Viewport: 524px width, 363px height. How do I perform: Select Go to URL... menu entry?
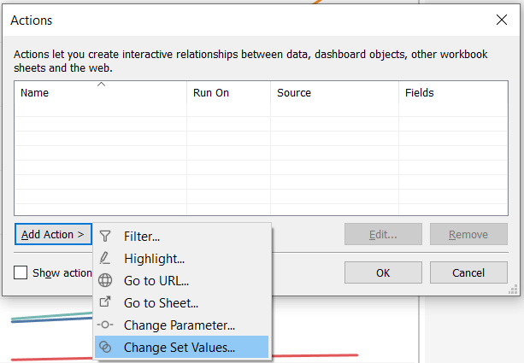pyautogui.click(x=182, y=280)
